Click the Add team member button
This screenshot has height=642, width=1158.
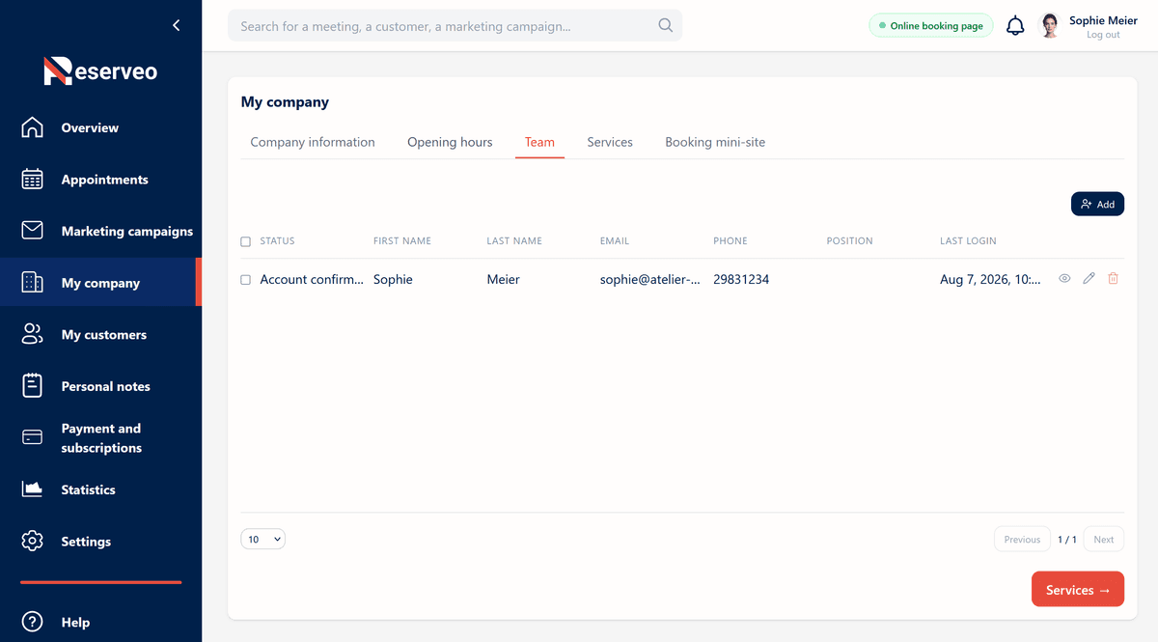pos(1097,204)
